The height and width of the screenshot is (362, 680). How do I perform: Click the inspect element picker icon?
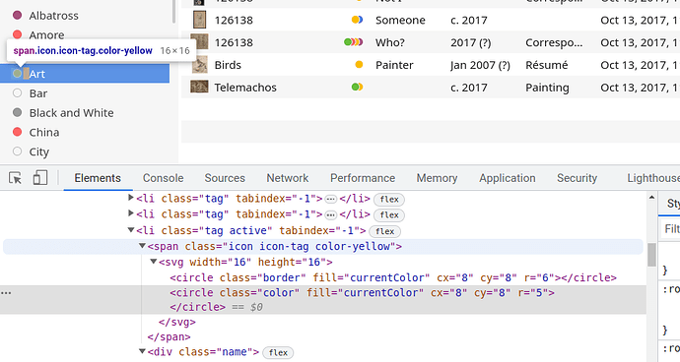point(15,178)
